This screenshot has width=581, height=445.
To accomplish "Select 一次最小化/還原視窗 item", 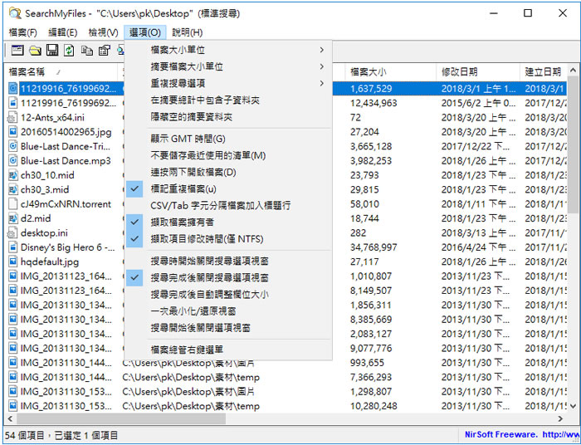I will coord(228,311).
